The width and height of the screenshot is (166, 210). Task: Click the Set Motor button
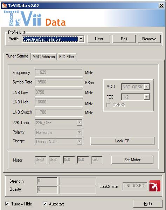[x=132, y=160]
